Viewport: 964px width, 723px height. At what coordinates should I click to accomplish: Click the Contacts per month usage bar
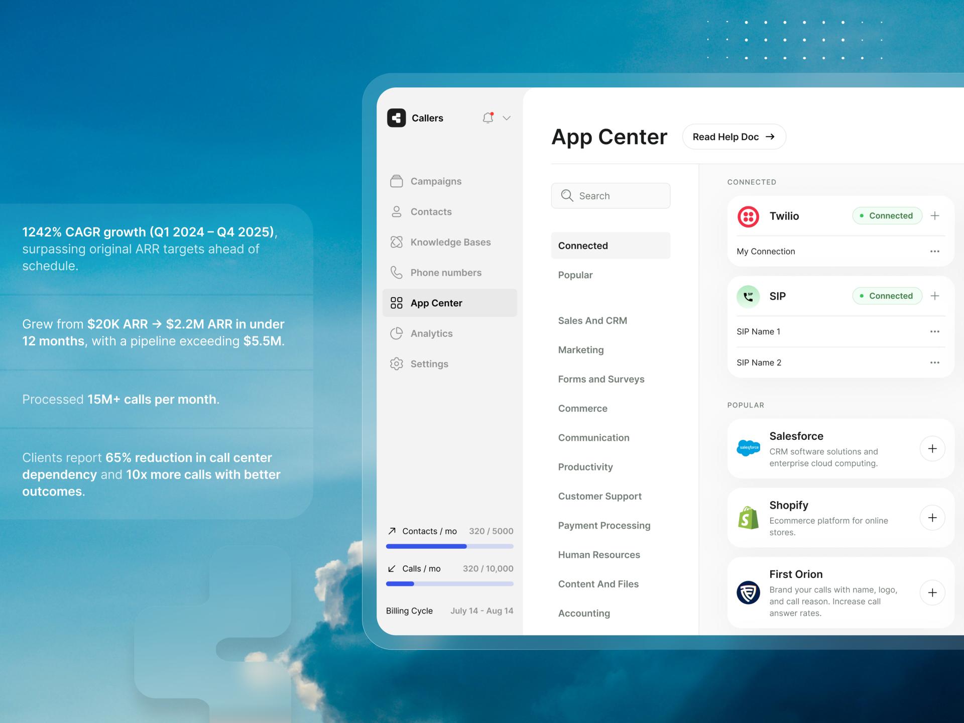click(449, 546)
